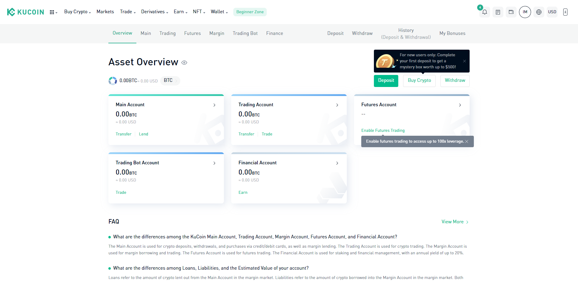Open Main Account details arrow
The image size is (578, 282).
click(214, 105)
